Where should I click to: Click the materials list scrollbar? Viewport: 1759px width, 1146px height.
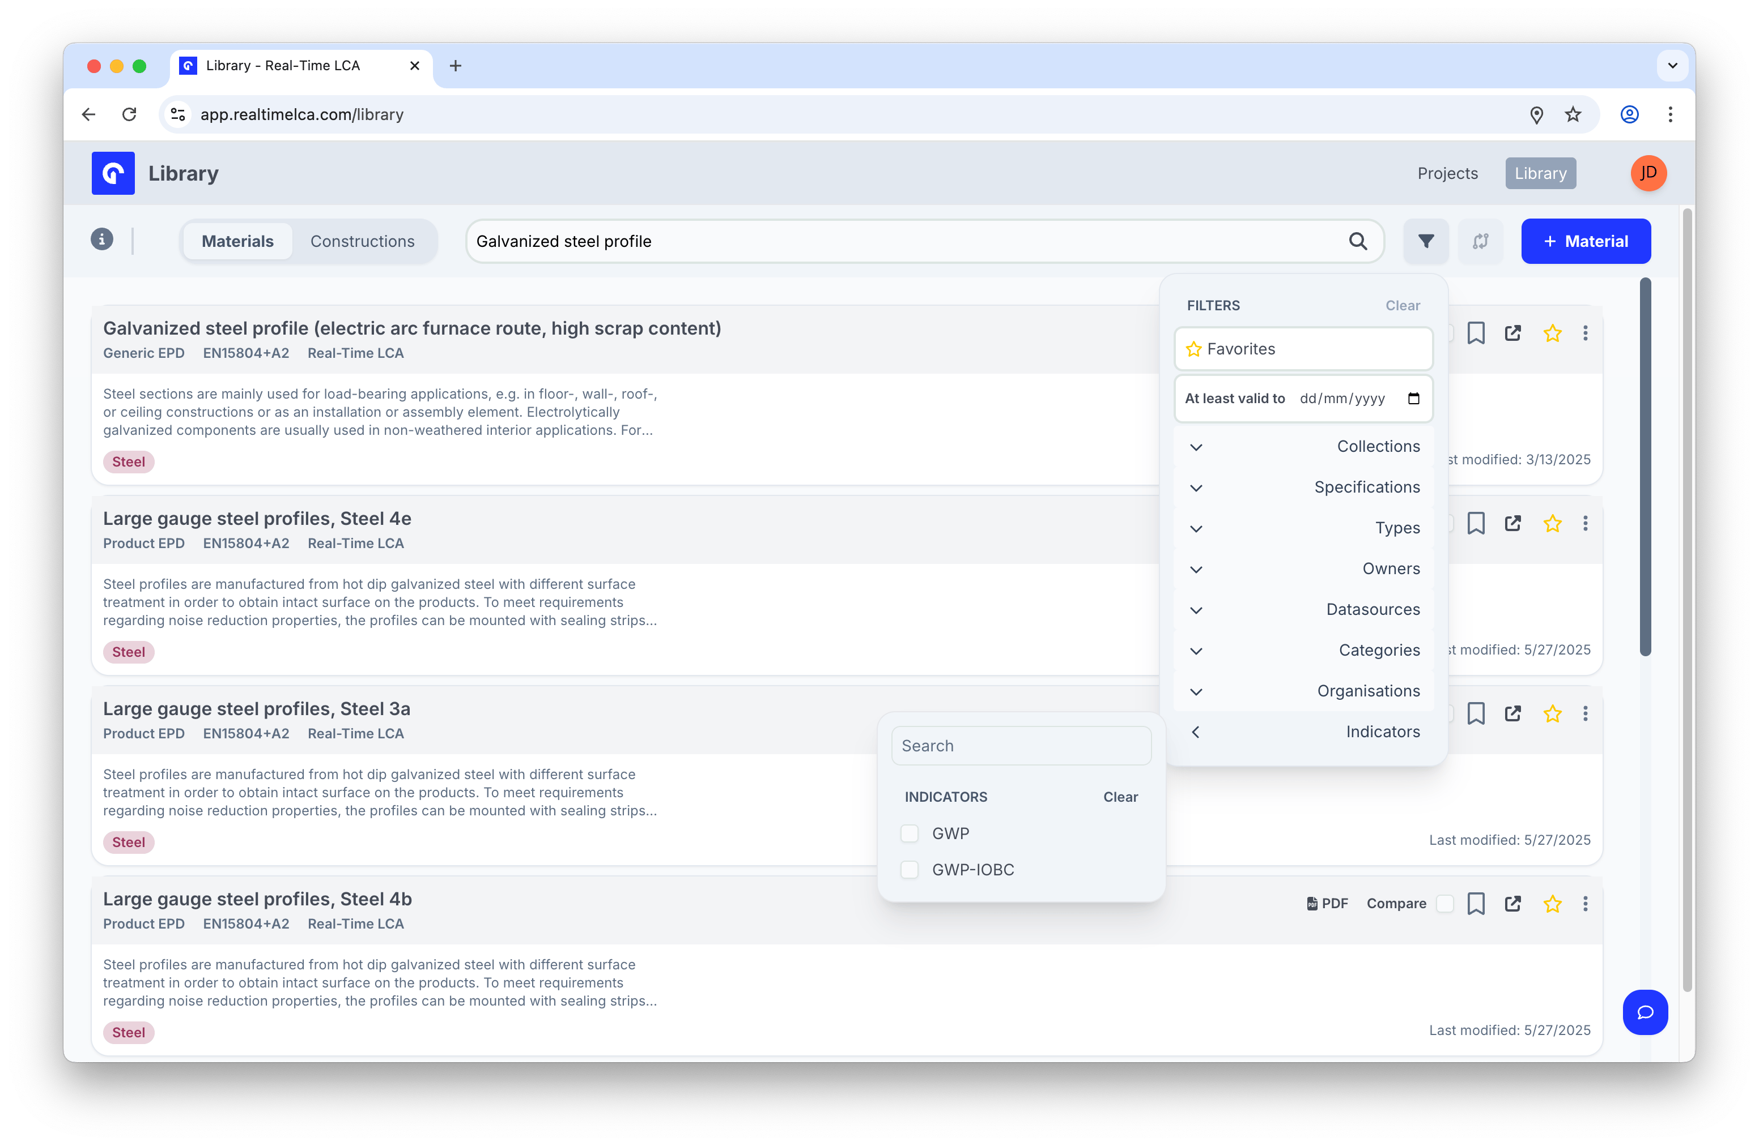coord(1645,468)
